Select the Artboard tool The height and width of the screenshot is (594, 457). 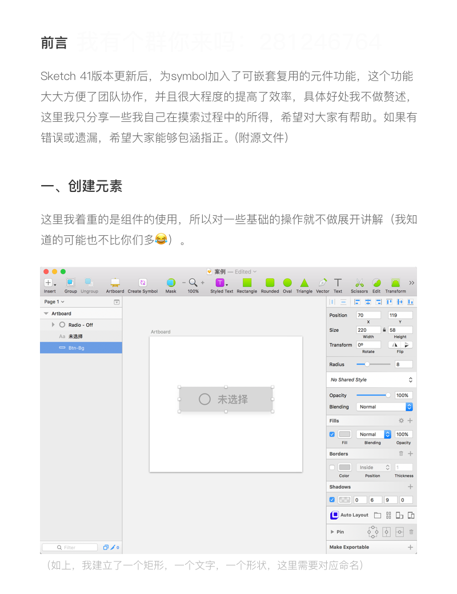pyautogui.click(x=115, y=283)
